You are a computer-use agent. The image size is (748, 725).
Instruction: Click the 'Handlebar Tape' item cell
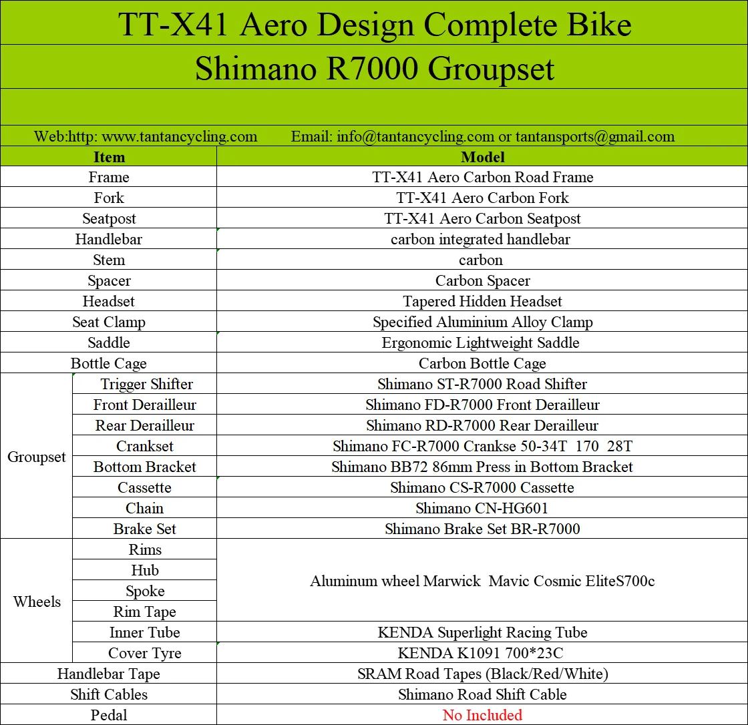click(x=108, y=674)
